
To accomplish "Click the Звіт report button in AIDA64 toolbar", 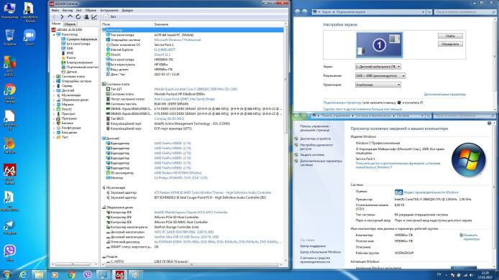I will pyautogui.click(x=110, y=17).
